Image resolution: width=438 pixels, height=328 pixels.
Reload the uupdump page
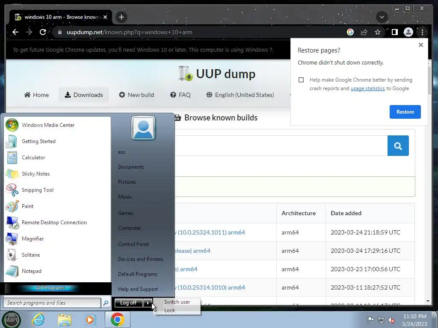(43, 32)
